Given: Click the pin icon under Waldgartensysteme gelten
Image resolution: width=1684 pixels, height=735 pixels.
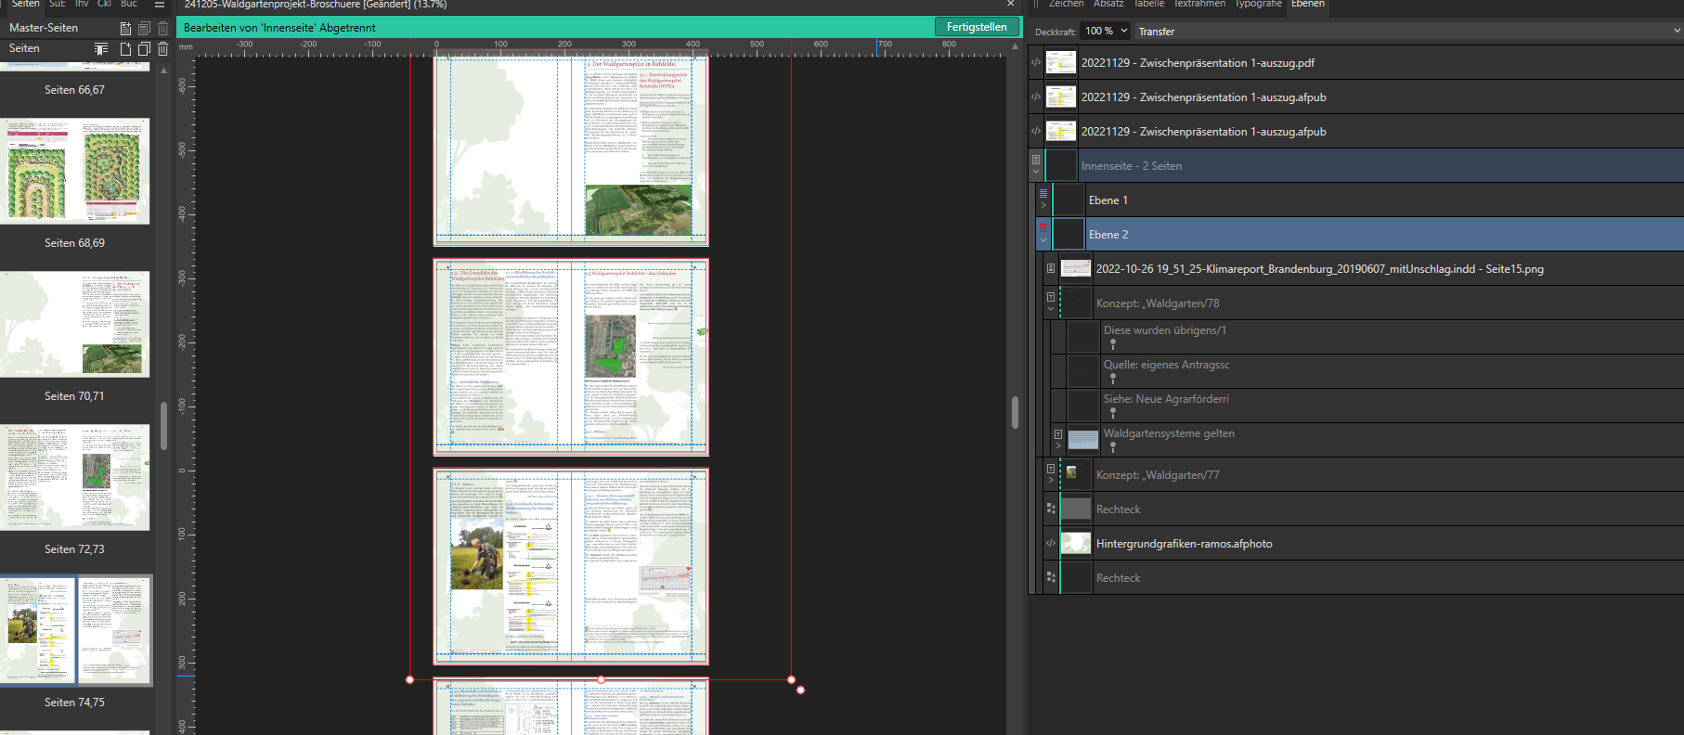Looking at the screenshot, I should pos(1113,447).
